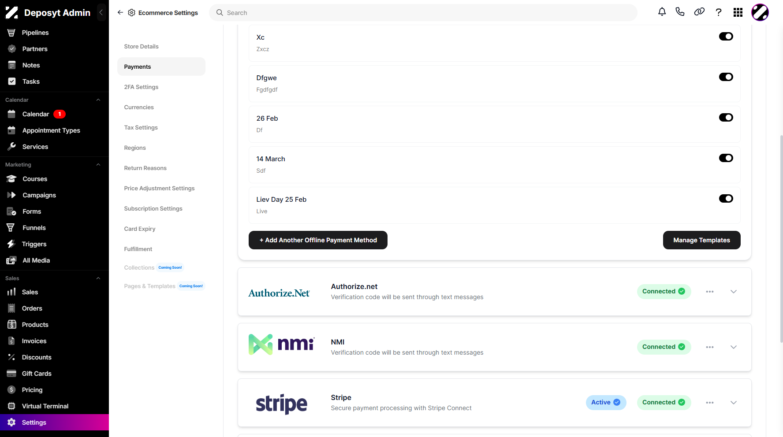Toggle Liev Day 25 Feb payment method

click(x=726, y=199)
